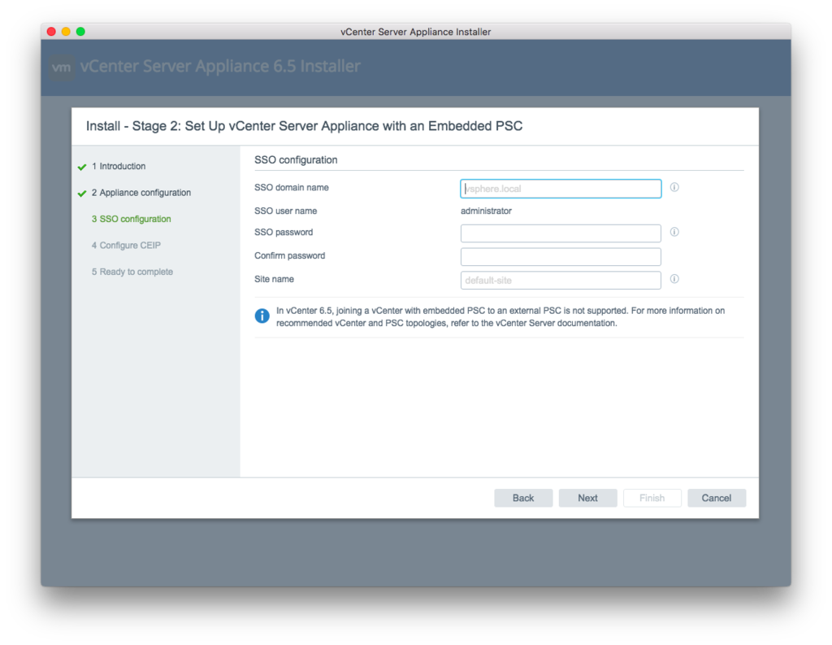832x645 pixels.
Task: Click the Install - Stage 2 wizard title
Action: coord(304,126)
